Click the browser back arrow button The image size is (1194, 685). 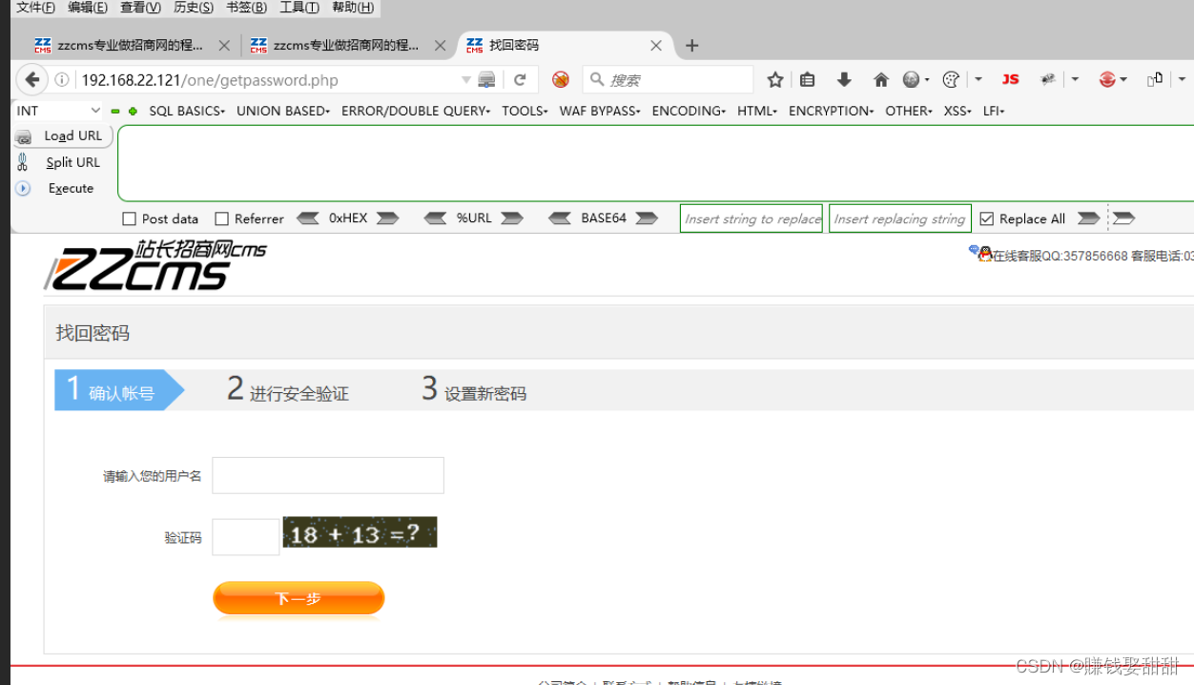point(32,79)
